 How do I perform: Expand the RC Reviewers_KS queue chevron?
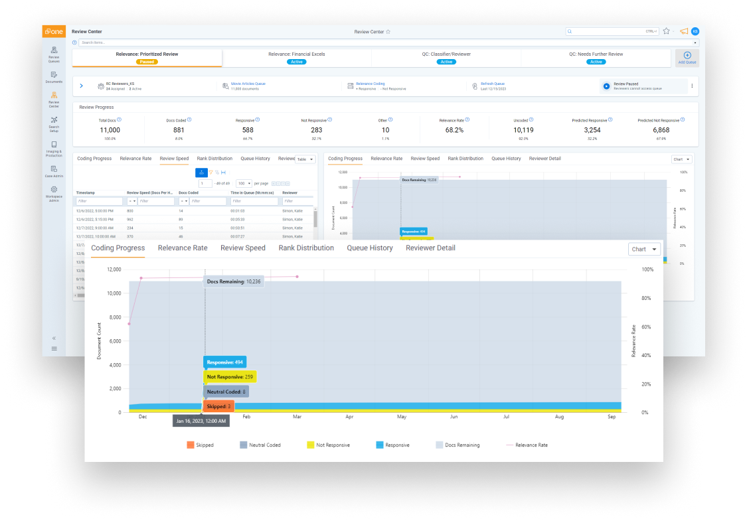coord(82,86)
